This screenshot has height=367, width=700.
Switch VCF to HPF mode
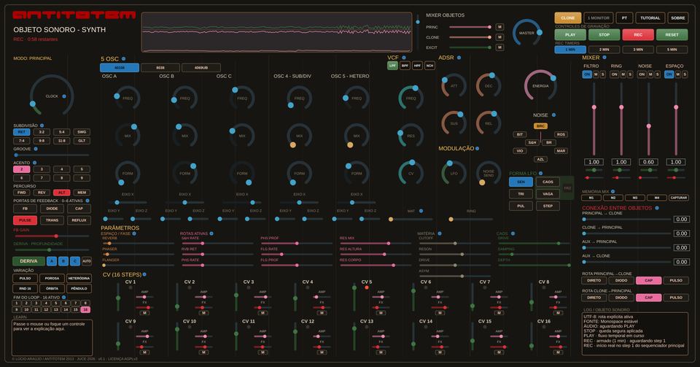click(x=417, y=66)
